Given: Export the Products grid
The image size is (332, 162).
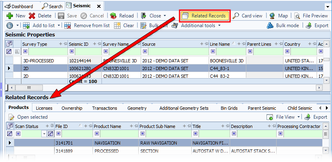Looking at the screenshot, I should click(x=316, y=117).
